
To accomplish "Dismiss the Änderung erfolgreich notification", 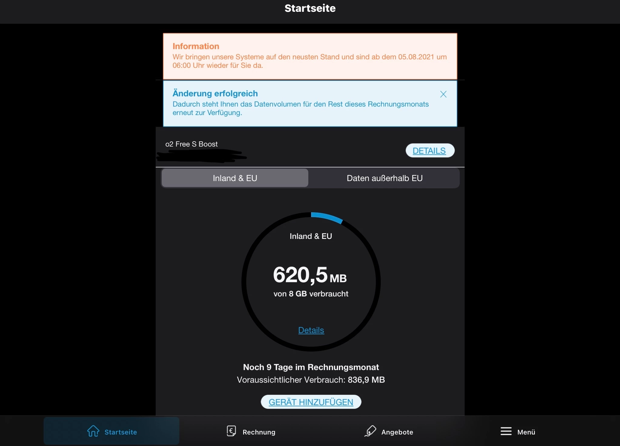I will [x=443, y=94].
